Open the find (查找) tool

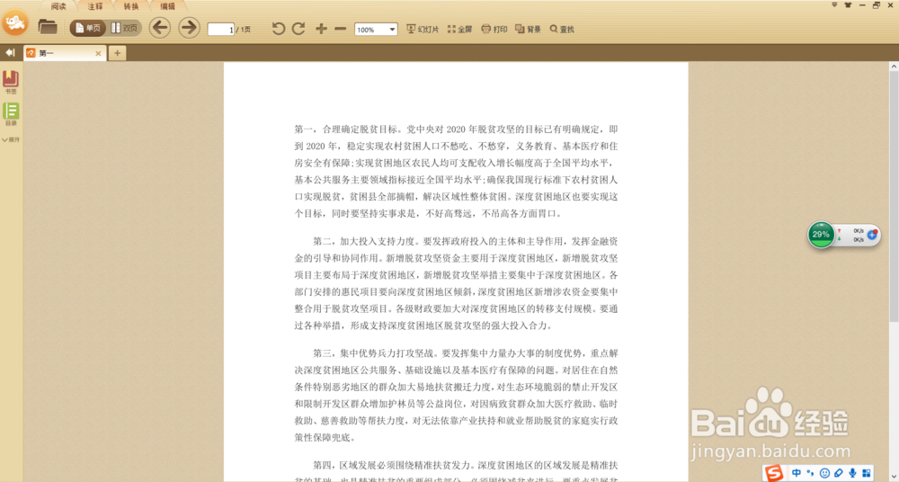click(562, 30)
